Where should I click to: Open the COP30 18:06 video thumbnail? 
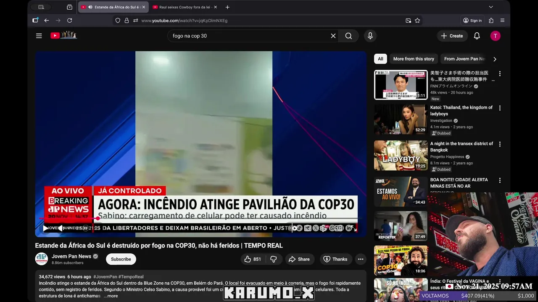(x=401, y=260)
